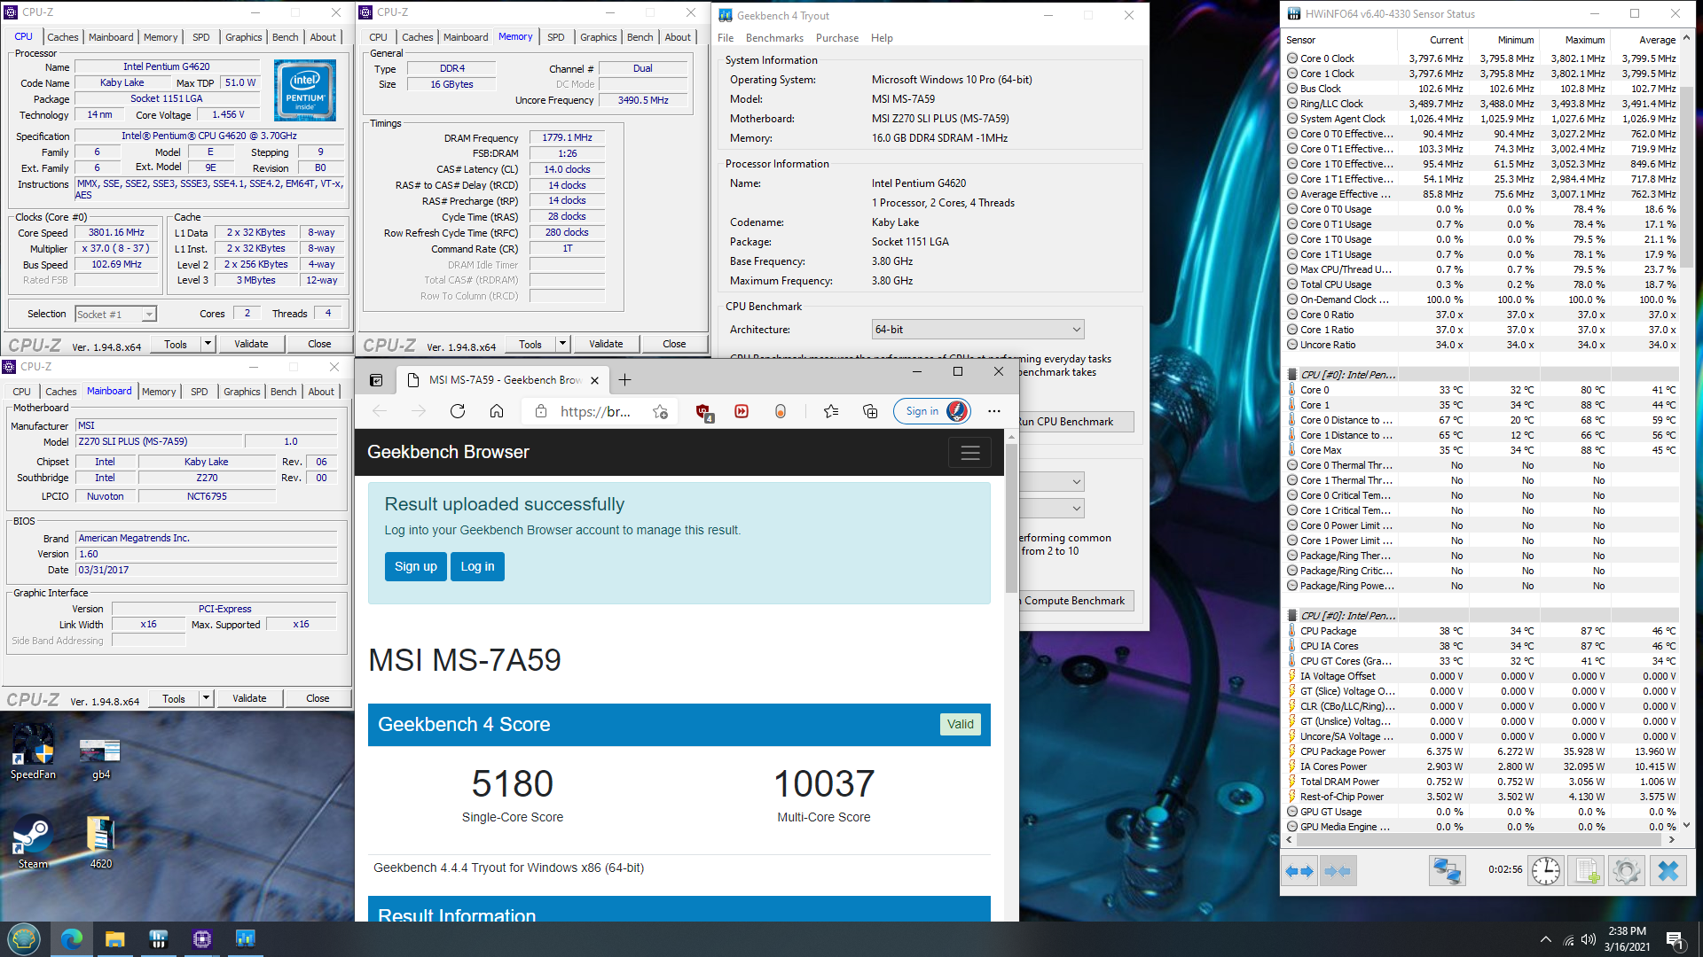Show hidden system tray icons chevron

point(1546,939)
